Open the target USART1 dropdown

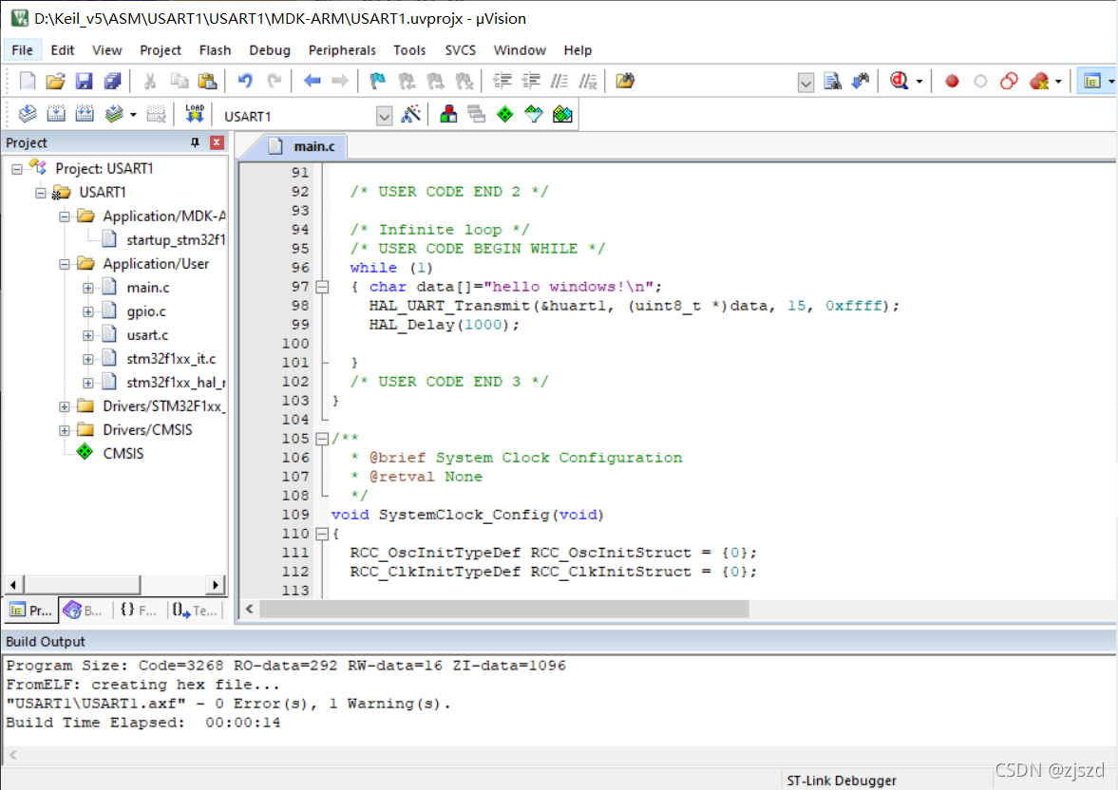[385, 116]
